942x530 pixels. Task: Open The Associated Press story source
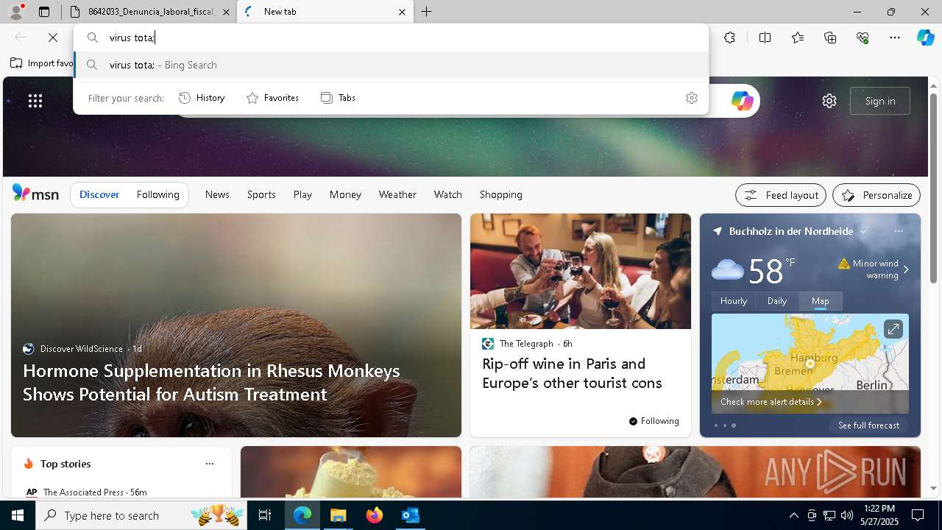coord(86,492)
